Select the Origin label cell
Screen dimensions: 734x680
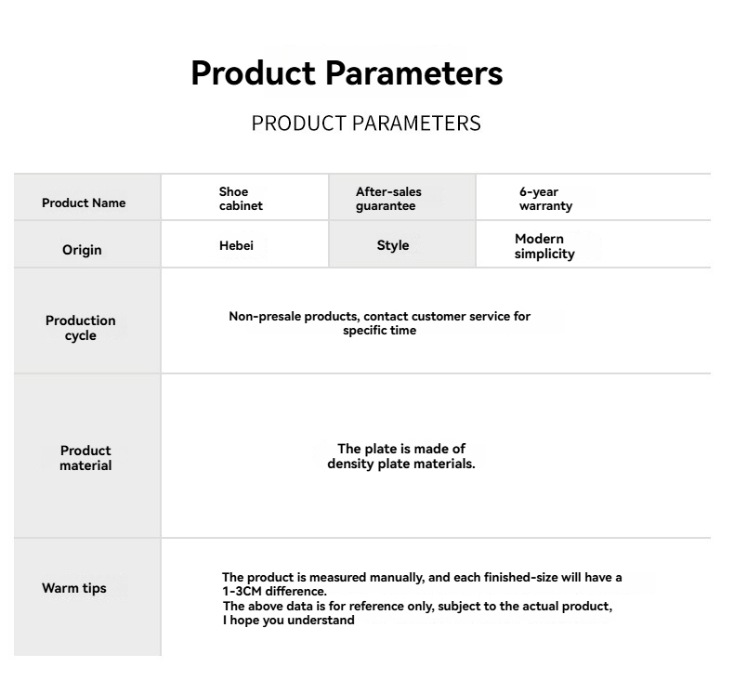pos(82,250)
